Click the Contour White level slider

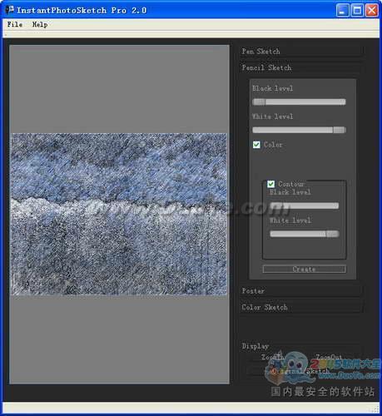point(305,234)
